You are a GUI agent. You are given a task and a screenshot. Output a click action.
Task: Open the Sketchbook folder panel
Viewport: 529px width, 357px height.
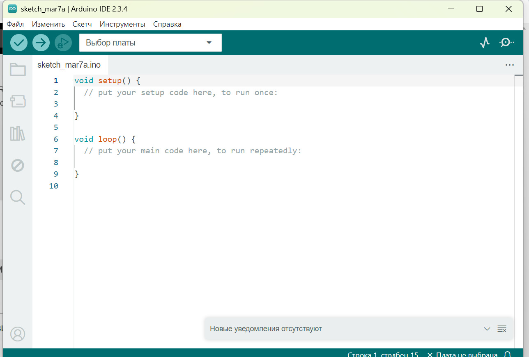pyautogui.click(x=18, y=69)
